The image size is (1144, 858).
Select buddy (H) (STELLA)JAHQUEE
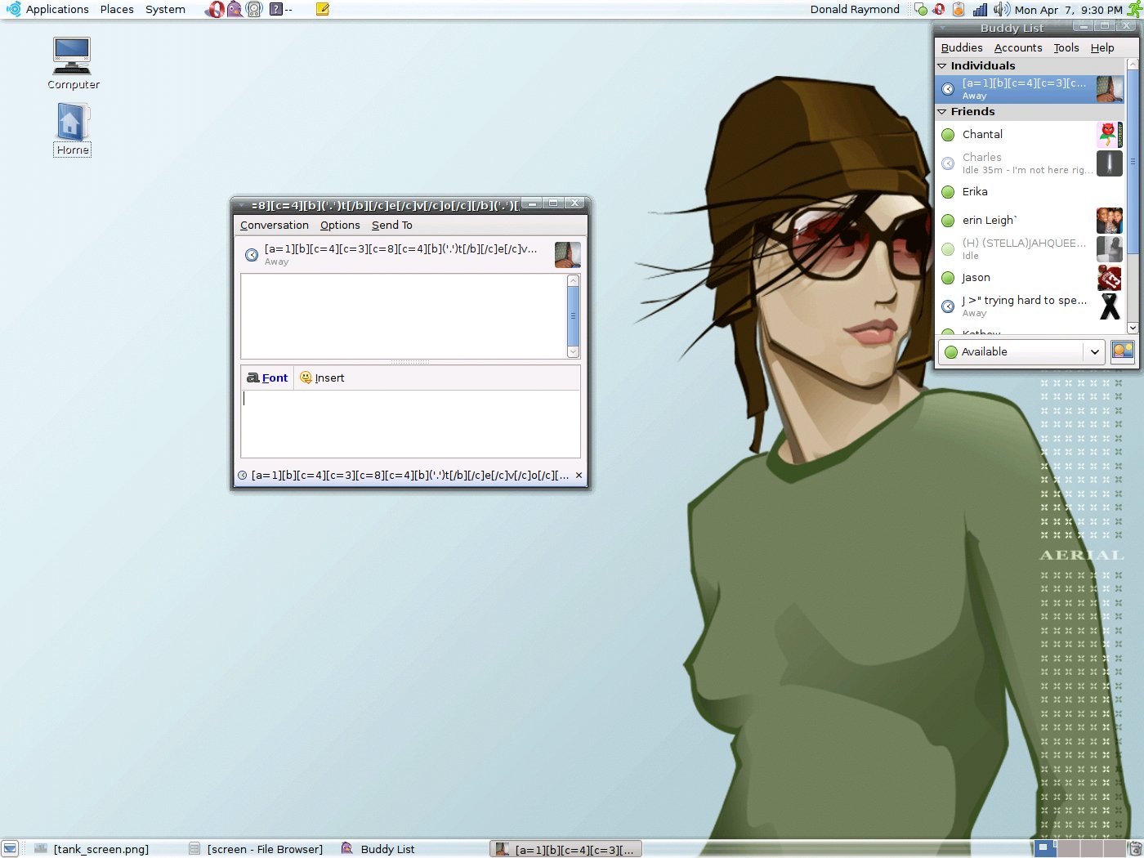click(1030, 249)
